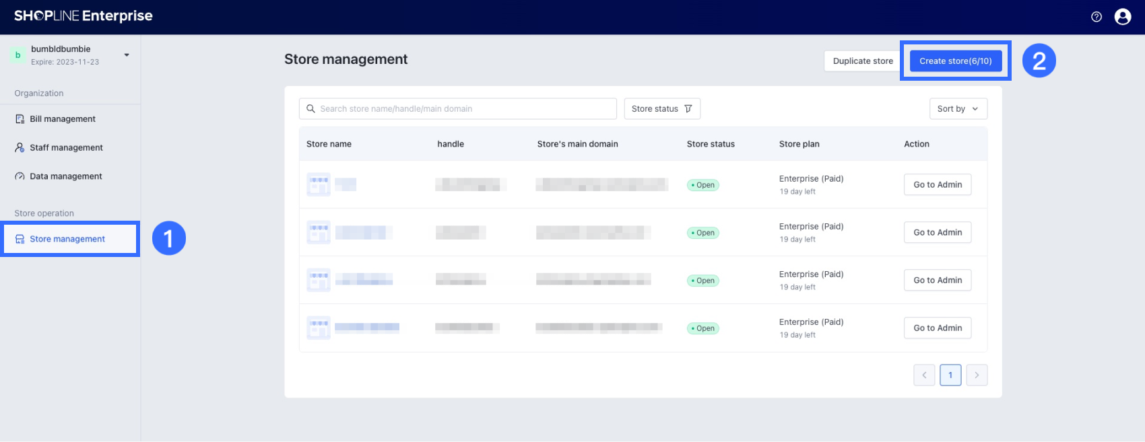The width and height of the screenshot is (1145, 442).
Task: Go to Admin for the fourth store
Action: point(938,328)
